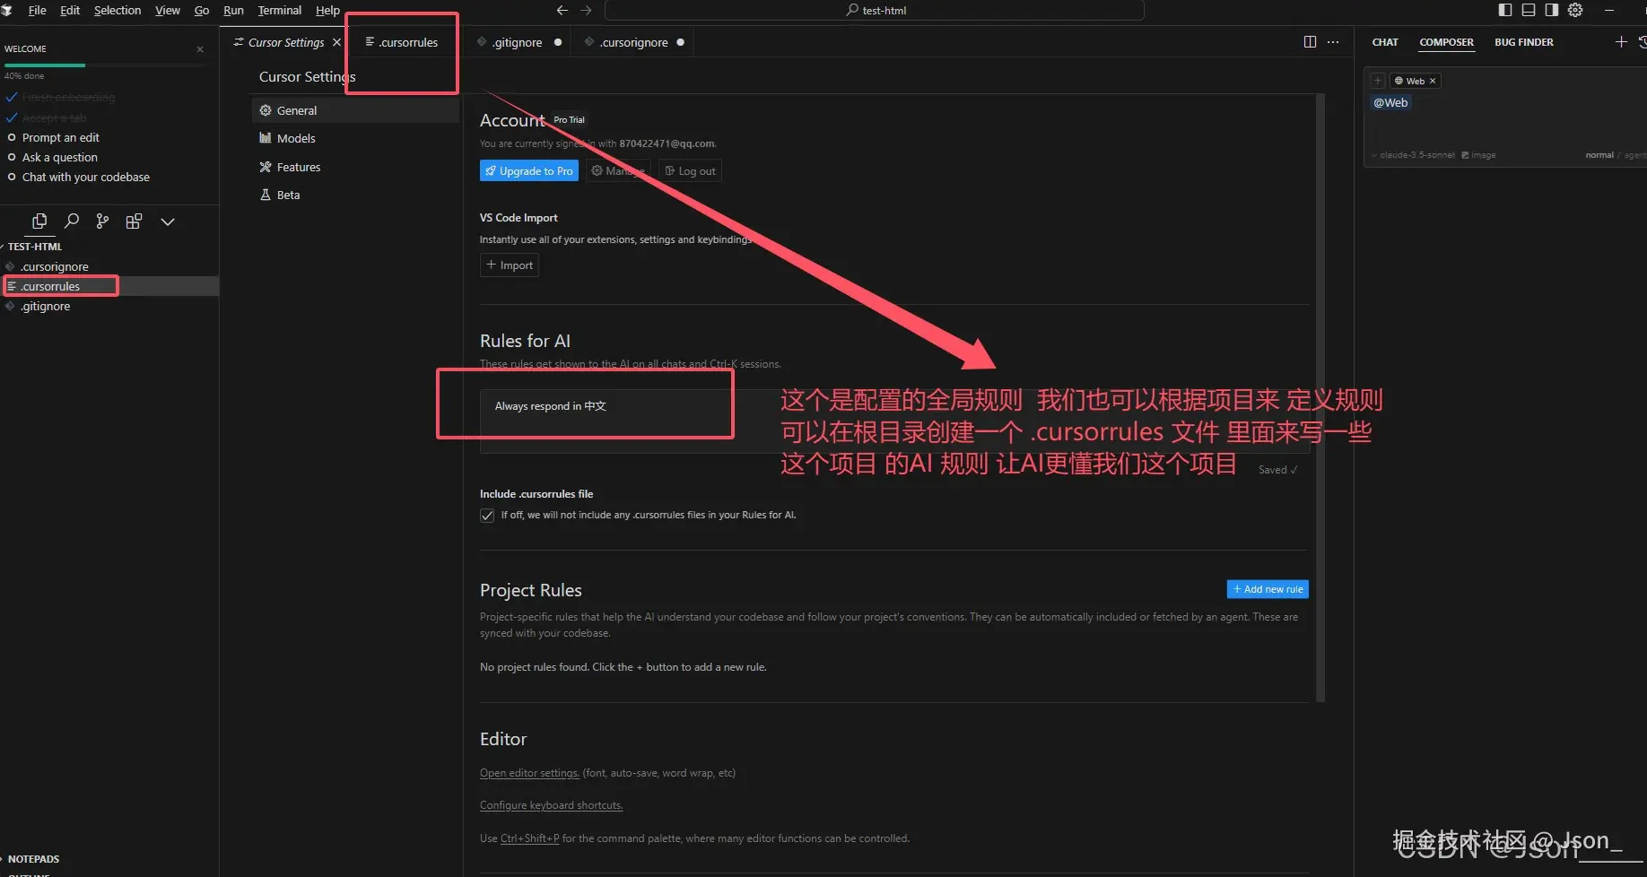Screen dimensions: 1647x877
Task: Open the claude-3.5-sonnet model dropdown
Action: (1413, 155)
